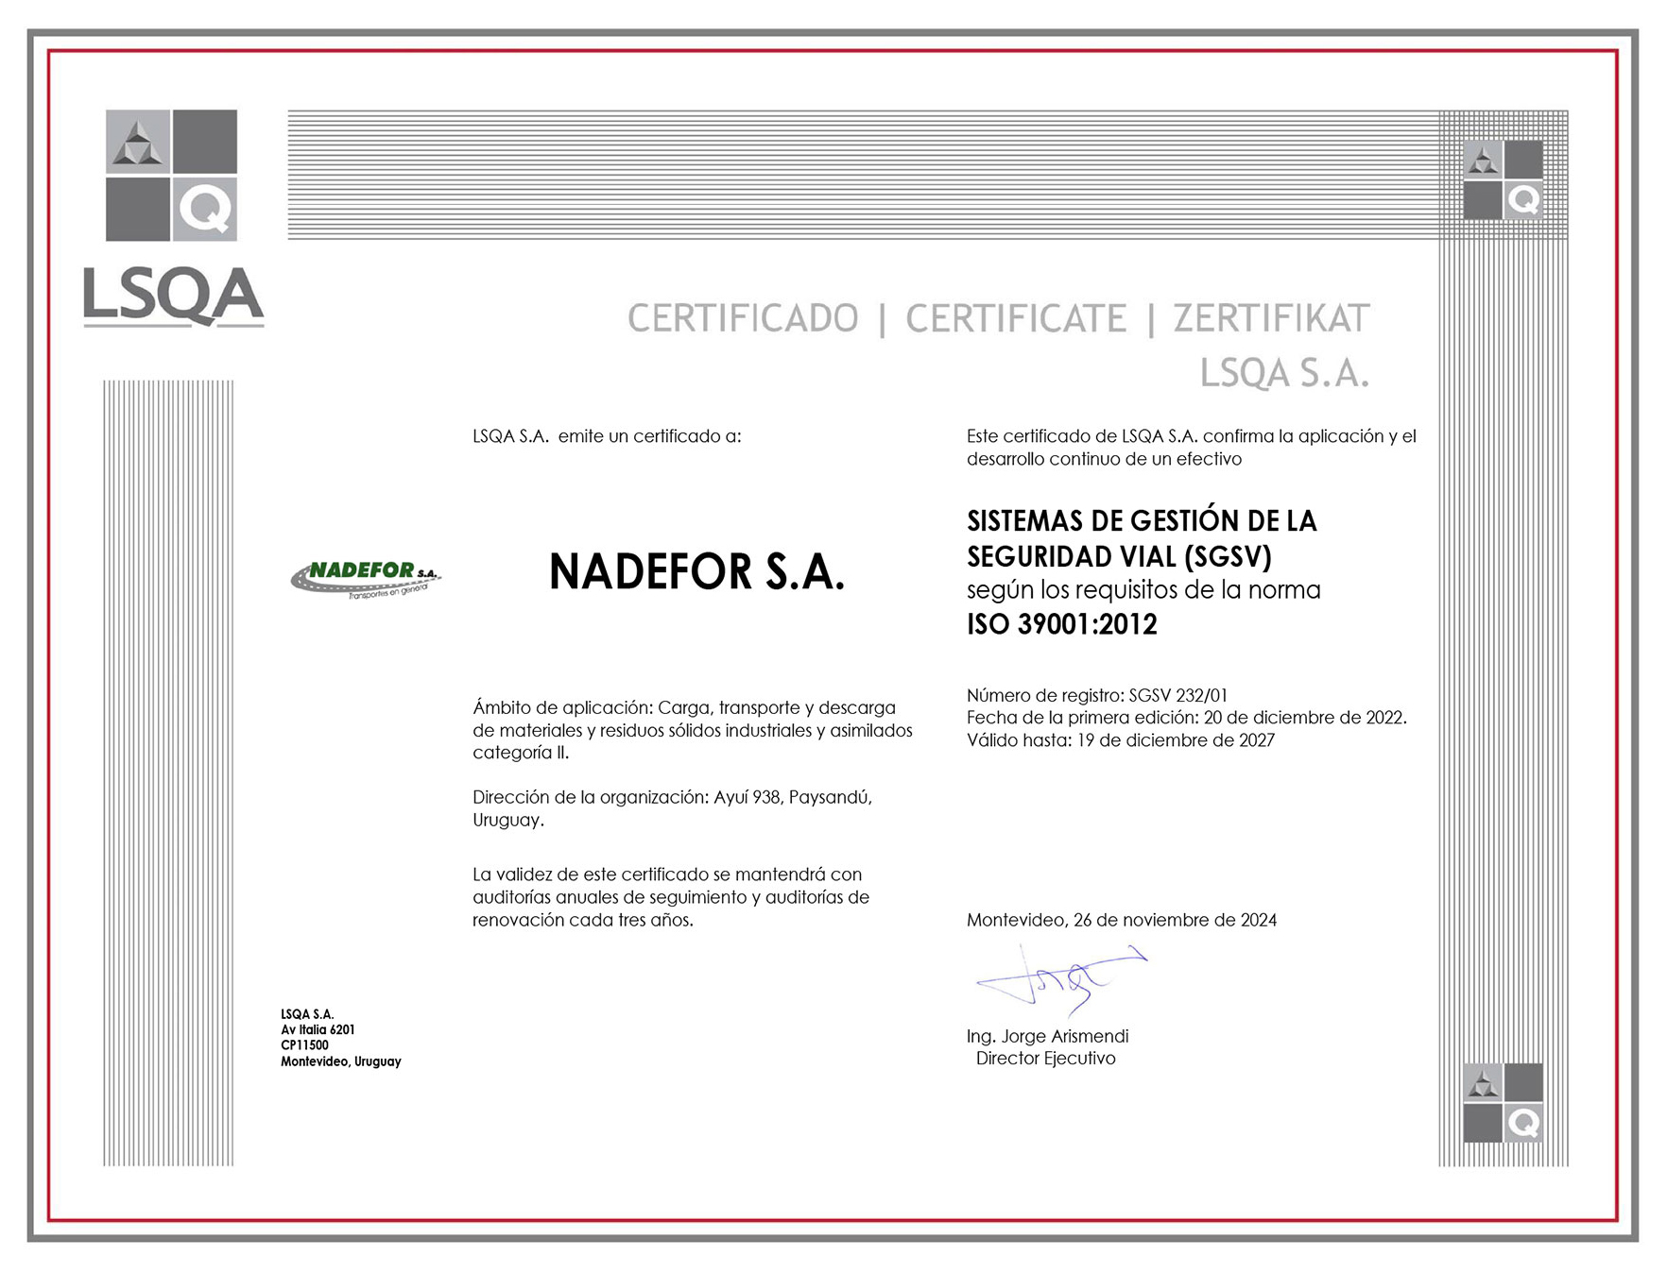Click the small LSQA emblem in top-right corner
The image size is (1667, 1273).
click(1503, 179)
